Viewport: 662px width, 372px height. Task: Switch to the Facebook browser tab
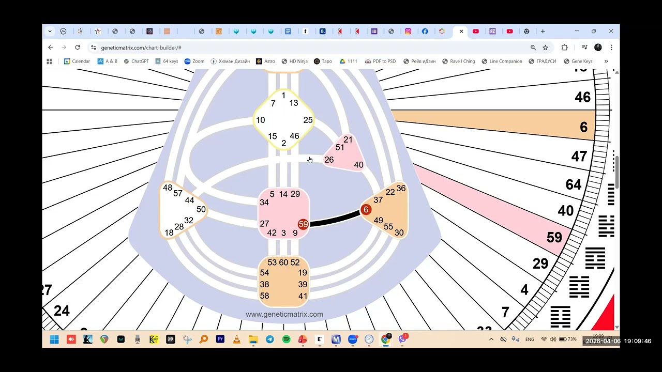[x=425, y=32]
